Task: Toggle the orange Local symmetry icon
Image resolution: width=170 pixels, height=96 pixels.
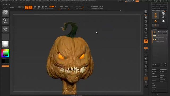Action: coord(146,41)
